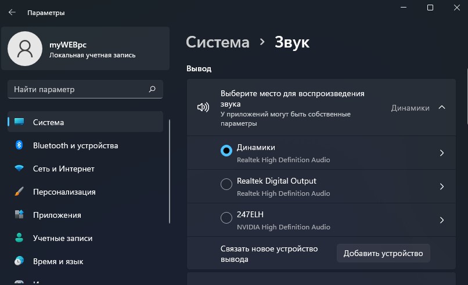Collapse the output device list chevron
The height and width of the screenshot is (285, 468).
pyautogui.click(x=442, y=108)
